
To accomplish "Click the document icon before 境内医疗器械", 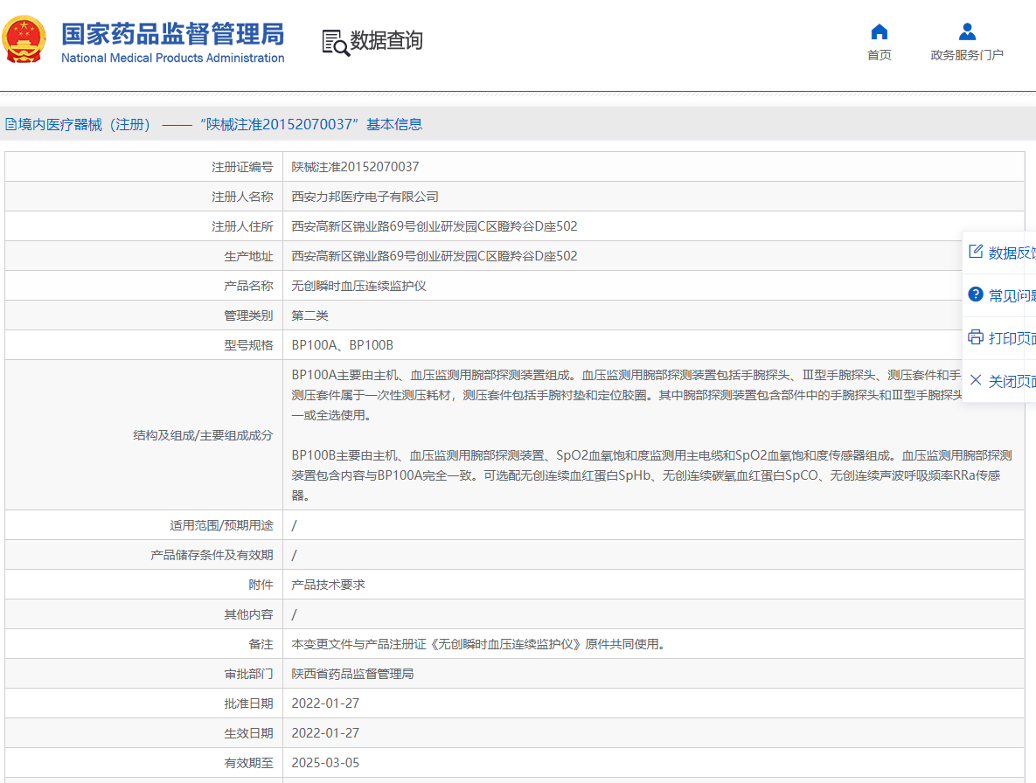I will point(10,124).
